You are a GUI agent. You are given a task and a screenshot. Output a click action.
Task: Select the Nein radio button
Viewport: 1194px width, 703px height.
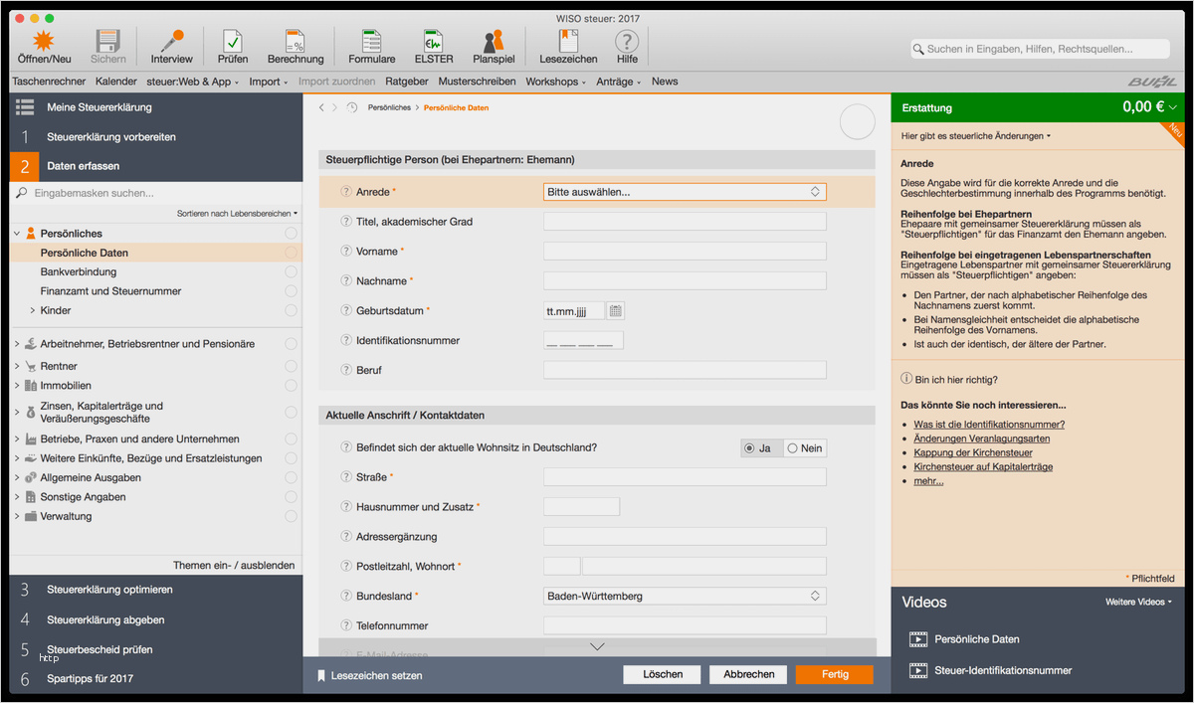click(x=793, y=448)
